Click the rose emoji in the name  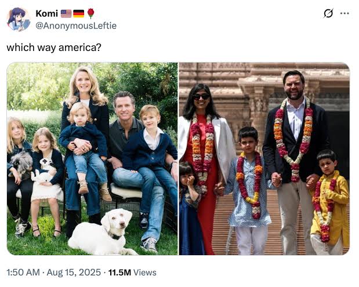(x=90, y=13)
